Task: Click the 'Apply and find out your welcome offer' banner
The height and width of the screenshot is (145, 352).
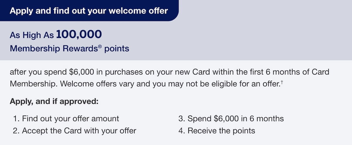Action: (x=89, y=11)
